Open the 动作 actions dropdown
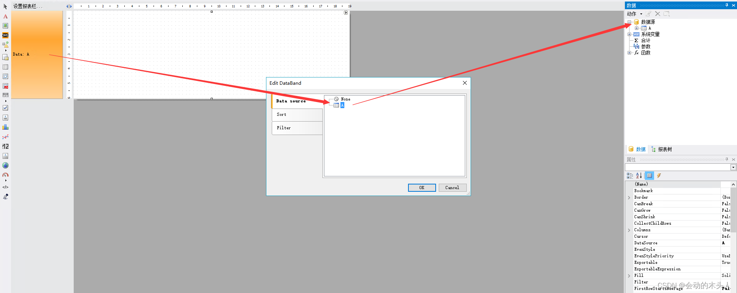Image resolution: width=737 pixels, height=293 pixels. click(635, 14)
